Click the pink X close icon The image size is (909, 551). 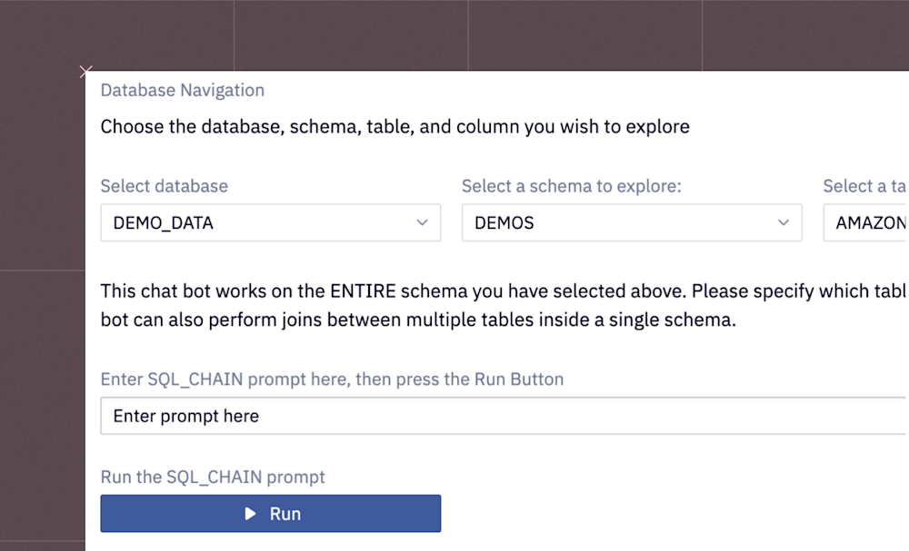85,72
